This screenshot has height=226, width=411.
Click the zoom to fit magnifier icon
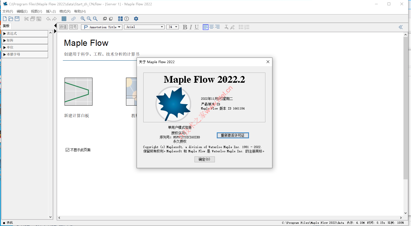95,19
